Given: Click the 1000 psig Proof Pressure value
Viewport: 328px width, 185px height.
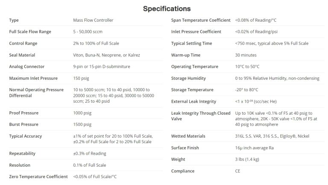Looking at the screenshot, I should point(82,113).
